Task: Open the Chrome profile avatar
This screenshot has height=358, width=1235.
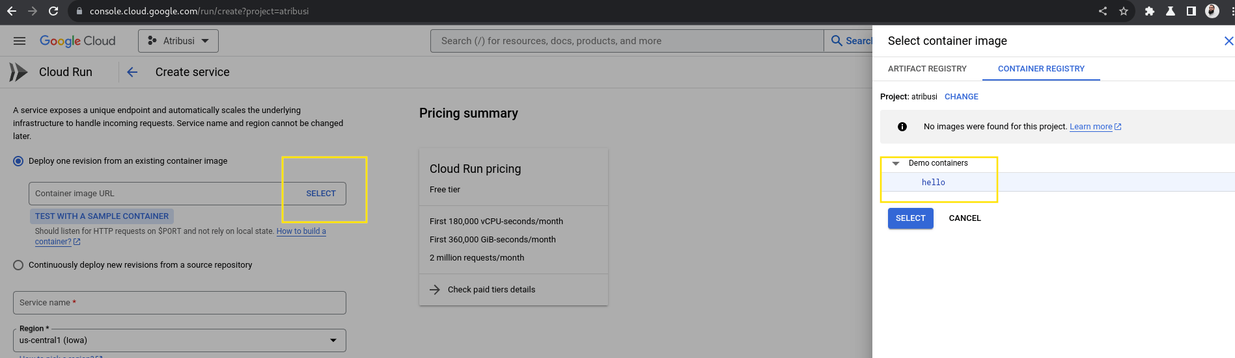Action: pos(1212,11)
